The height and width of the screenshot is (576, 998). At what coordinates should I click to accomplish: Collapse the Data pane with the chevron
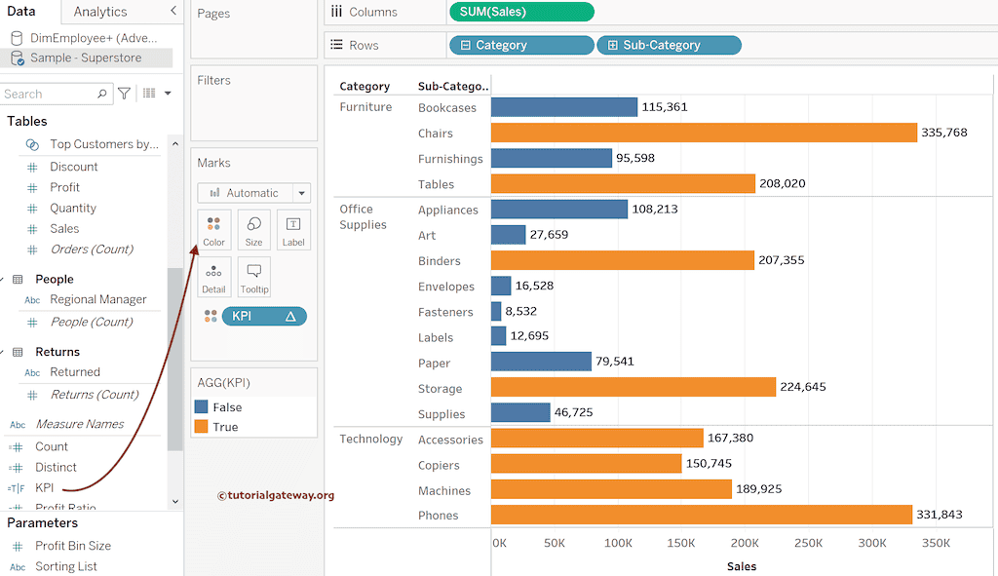point(173,13)
